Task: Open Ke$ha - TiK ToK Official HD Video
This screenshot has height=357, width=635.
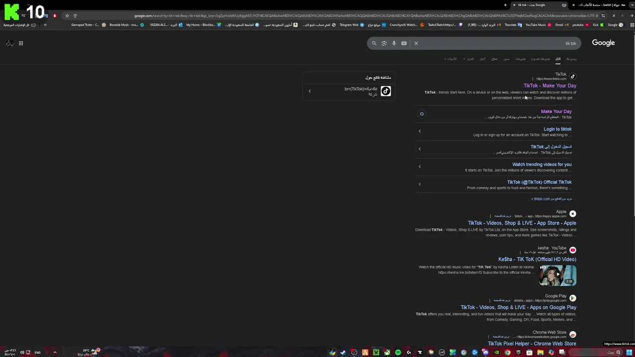Action: point(537,259)
